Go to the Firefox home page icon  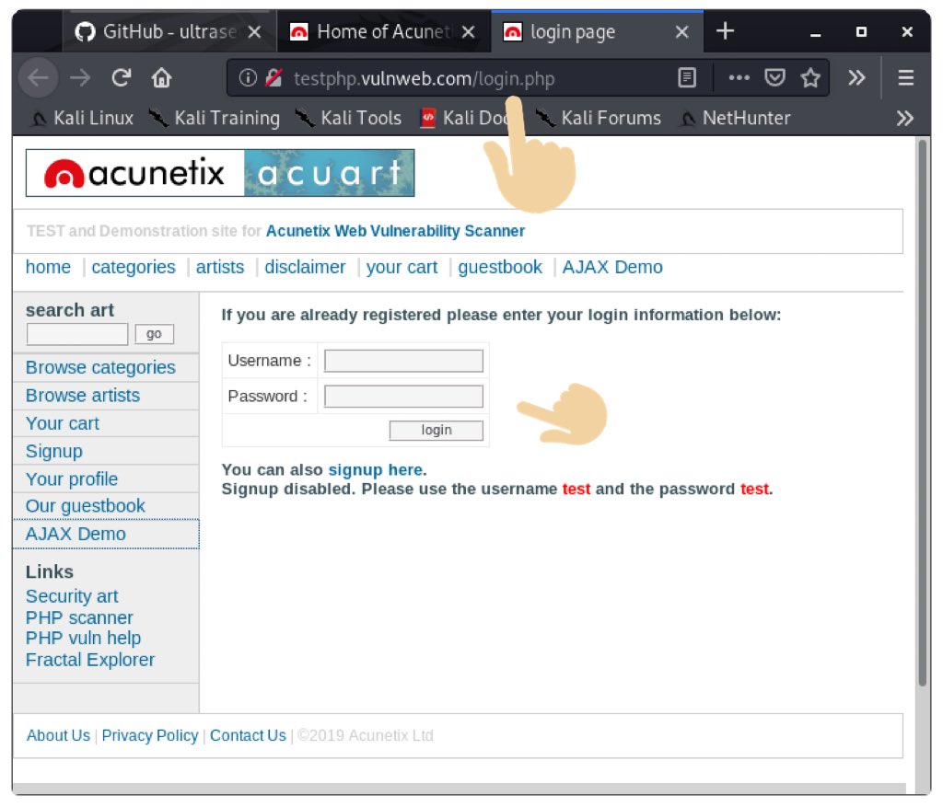(x=161, y=77)
